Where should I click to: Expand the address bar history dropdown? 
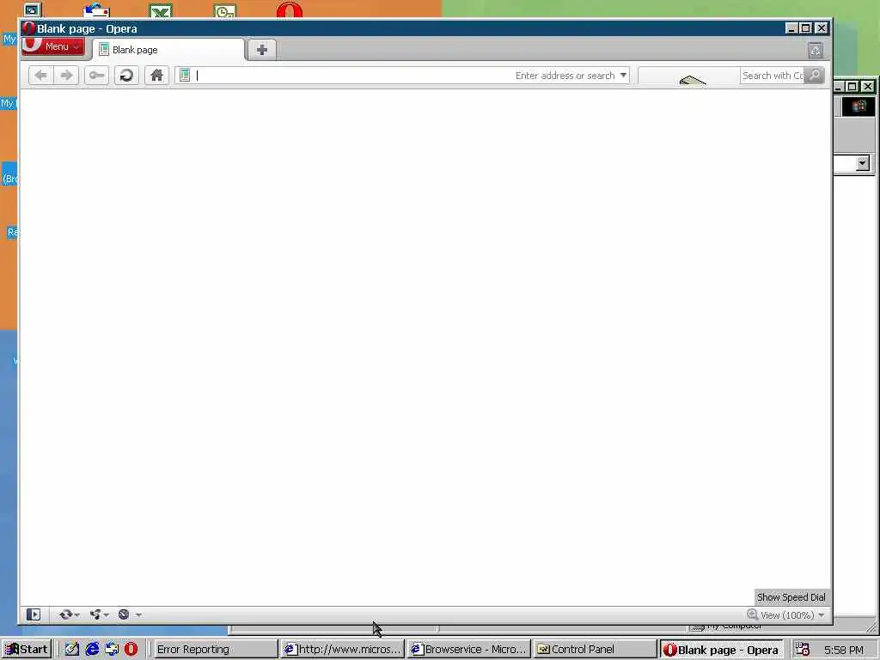(x=623, y=76)
